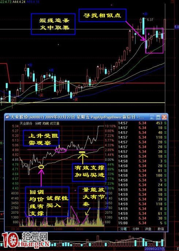This screenshot has width=179, height=251.
Task: Click the 天业股份 window title bar icon
Action: pyautogui.click(x=8, y=117)
